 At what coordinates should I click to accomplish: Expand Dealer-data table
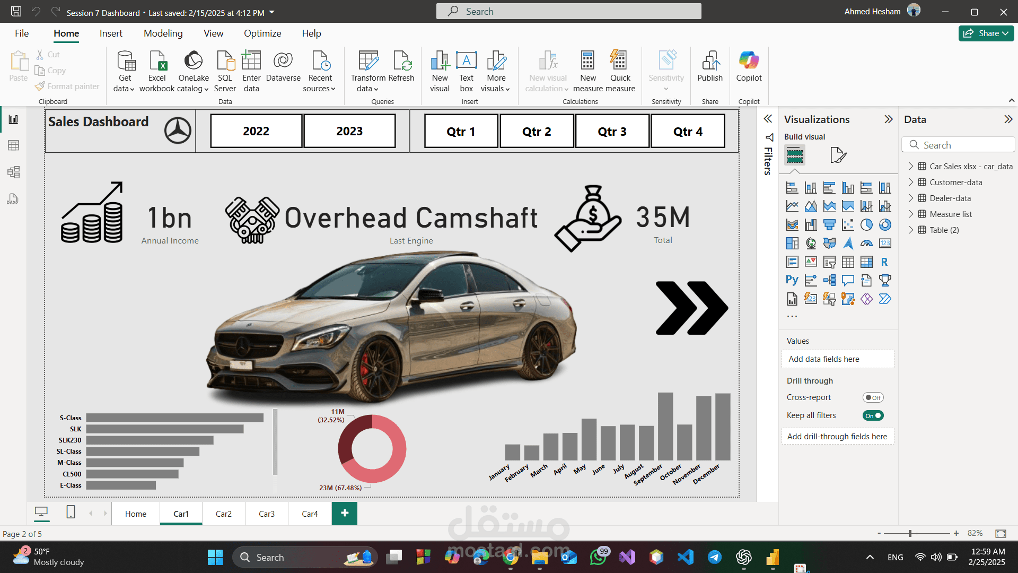tap(911, 198)
